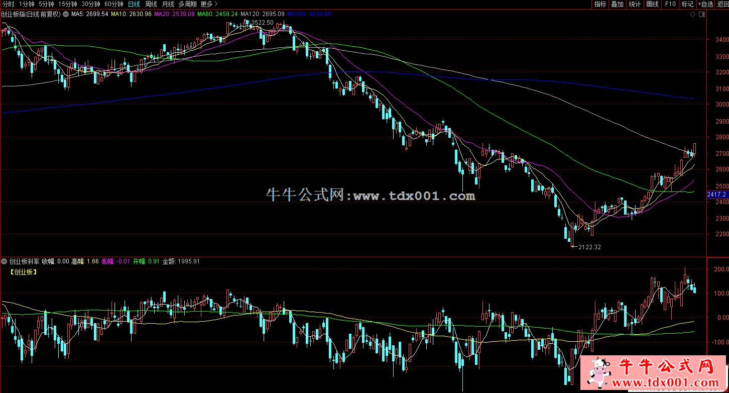The image size is (729, 393).
Task: Toggle the side panel icon on the main chart
Action: [x=702, y=15]
